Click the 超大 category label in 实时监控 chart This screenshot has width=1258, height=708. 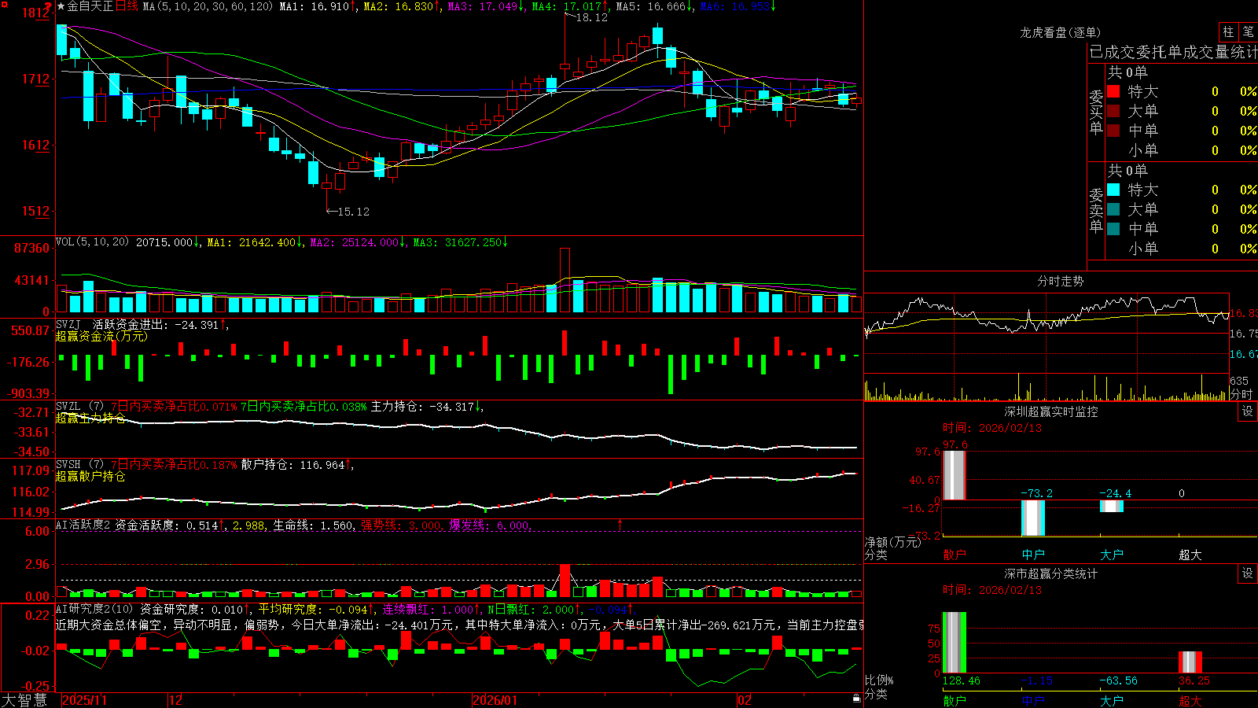(x=1190, y=555)
